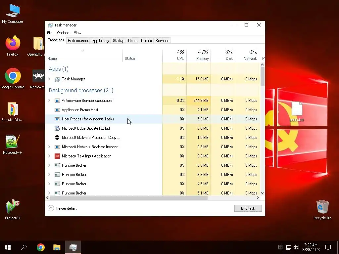Screen dimensions: 339x254
Task: Sort by Network usage column
Action: (x=247, y=55)
